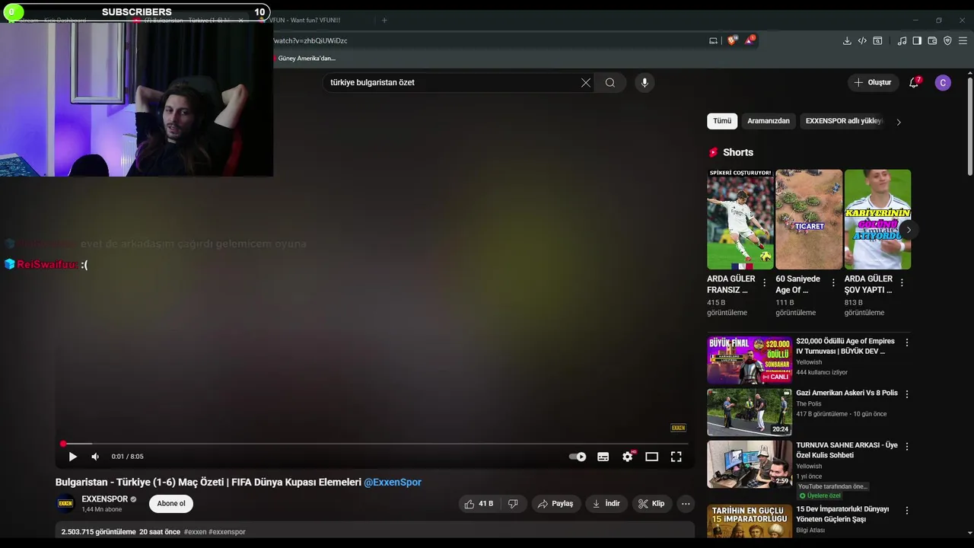Open TURNUVA SAHNE ARKASI video thumbnail
Screen dimensions: 974x548
[750, 464]
